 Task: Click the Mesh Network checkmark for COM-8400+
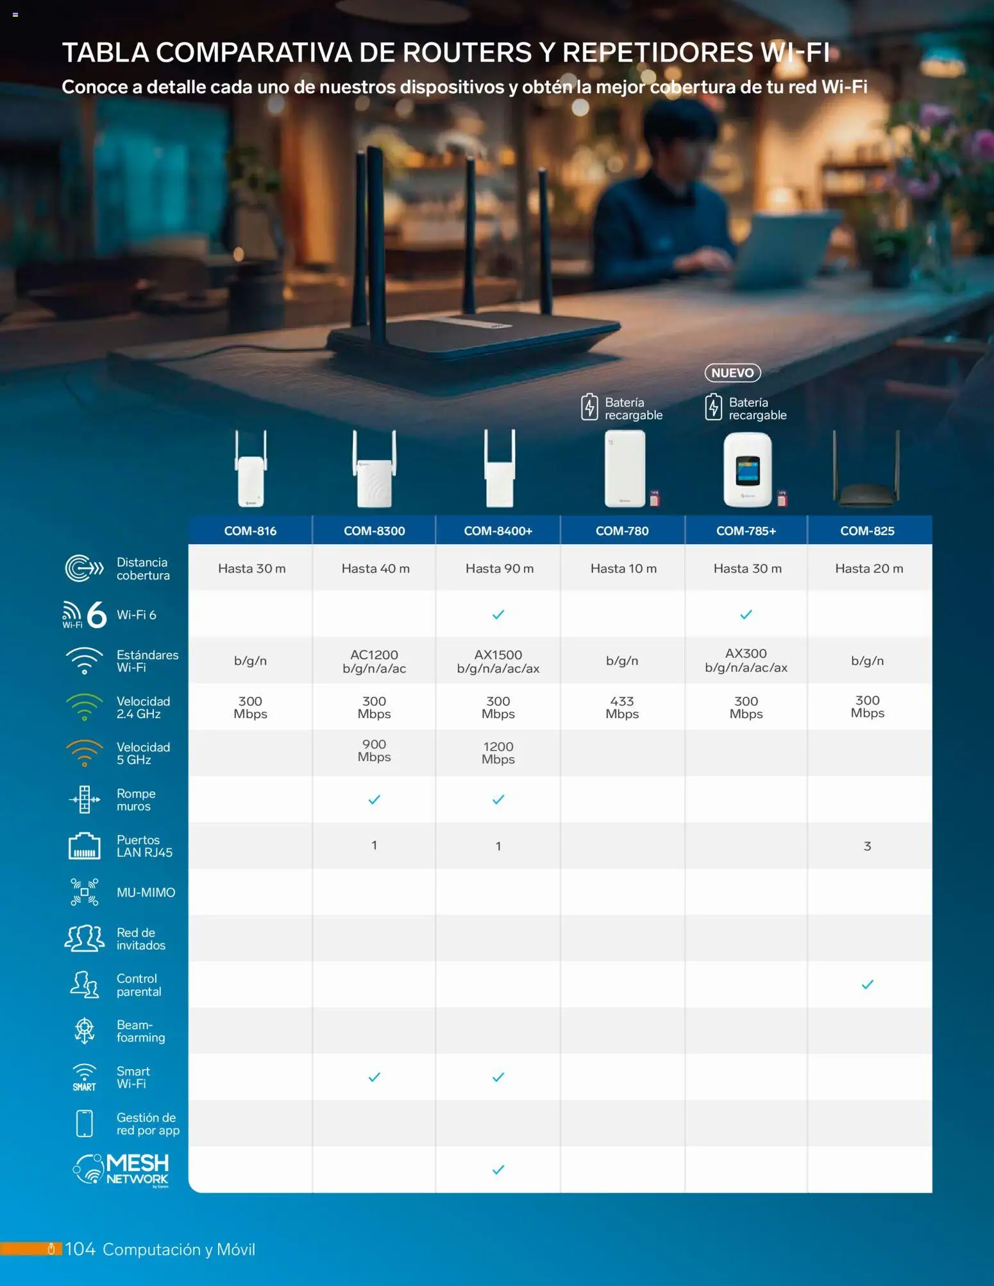(x=498, y=1170)
